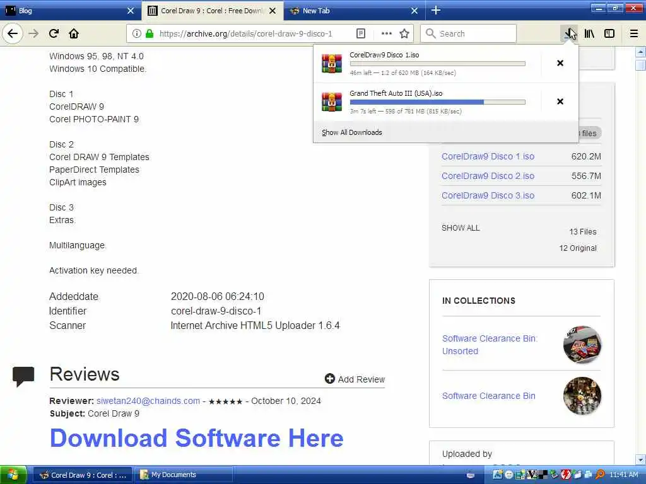Viewport: 646px width, 484px height.
Task: Switch to the Corel Draw 9 tab
Action: point(212,11)
